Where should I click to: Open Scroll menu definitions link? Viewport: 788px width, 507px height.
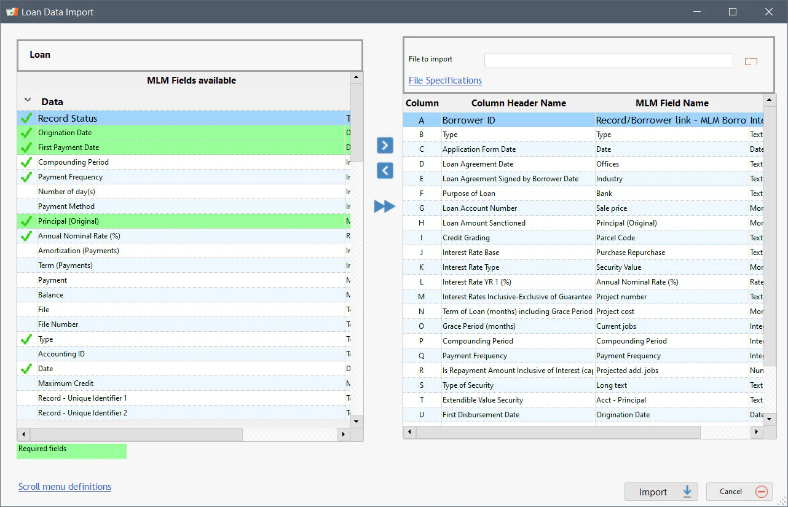65,487
